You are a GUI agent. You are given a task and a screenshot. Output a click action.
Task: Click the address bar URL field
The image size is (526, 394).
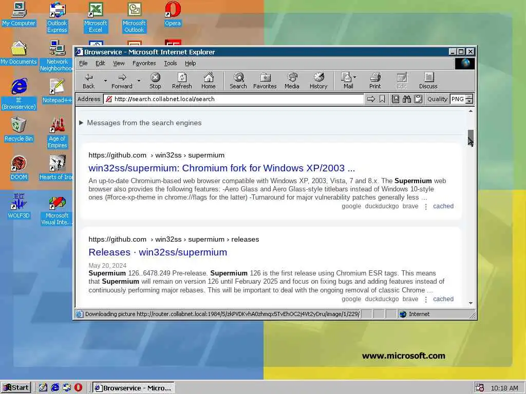pos(234,99)
